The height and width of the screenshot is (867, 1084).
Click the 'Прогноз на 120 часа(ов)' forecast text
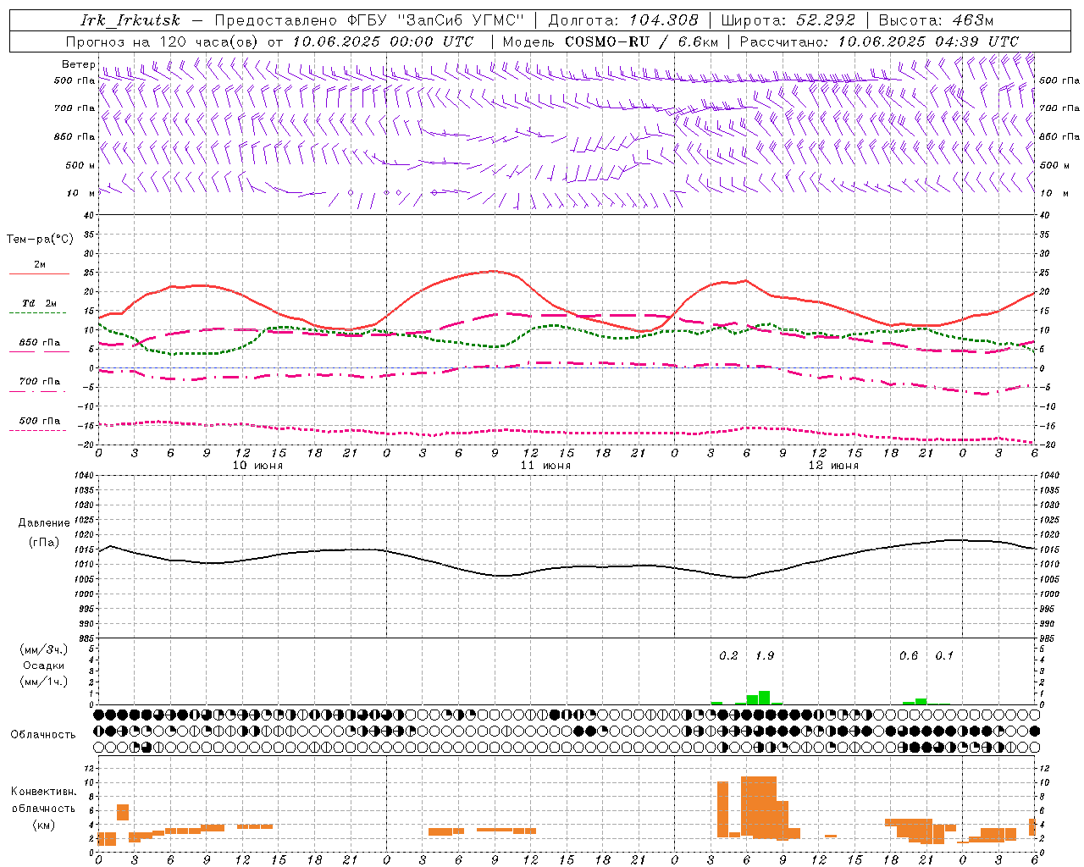pyautogui.click(x=163, y=41)
